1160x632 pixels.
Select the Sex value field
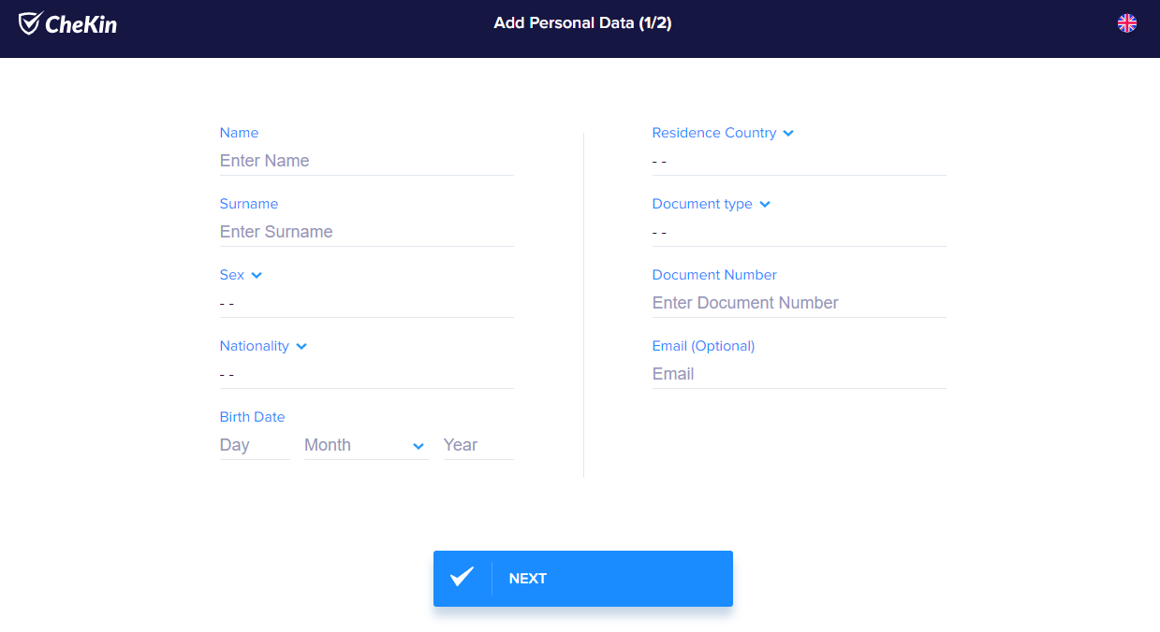click(366, 303)
